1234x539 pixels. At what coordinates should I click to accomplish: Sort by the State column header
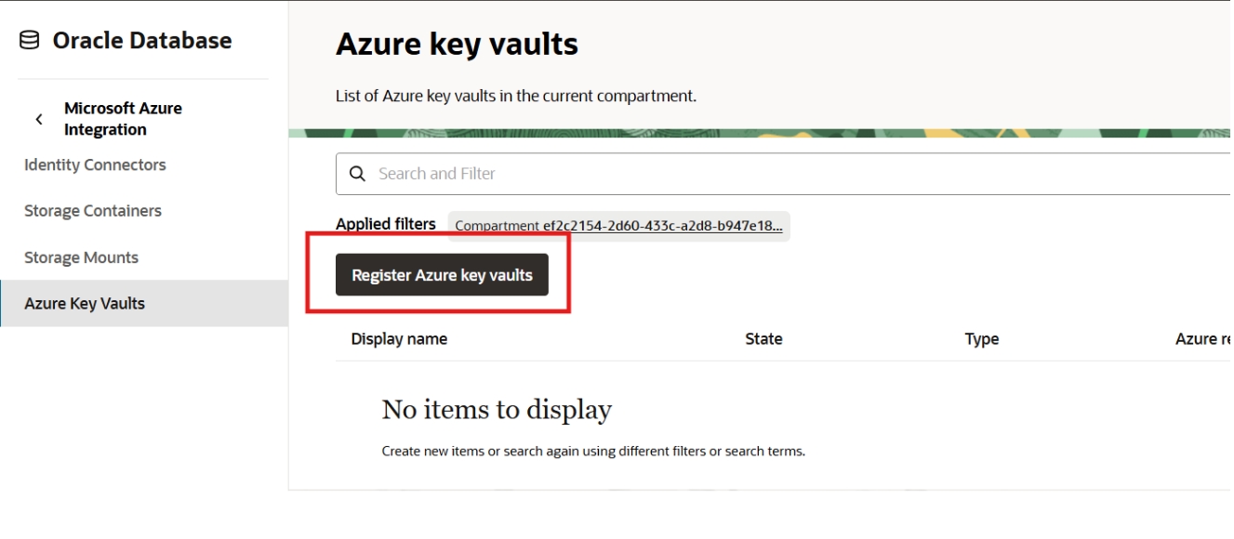pyautogui.click(x=763, y=338)
